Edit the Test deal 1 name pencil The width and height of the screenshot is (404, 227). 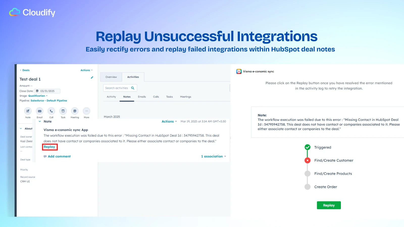pyautogui.click(x=92, y=77)
